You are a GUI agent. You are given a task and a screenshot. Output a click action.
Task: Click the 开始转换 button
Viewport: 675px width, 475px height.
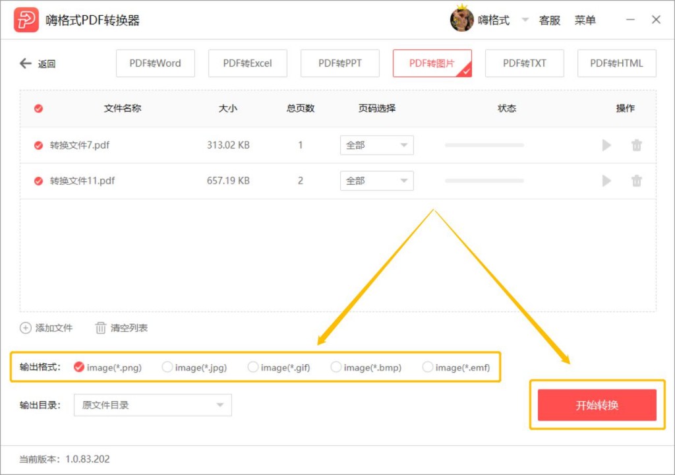tap(597, 405)
